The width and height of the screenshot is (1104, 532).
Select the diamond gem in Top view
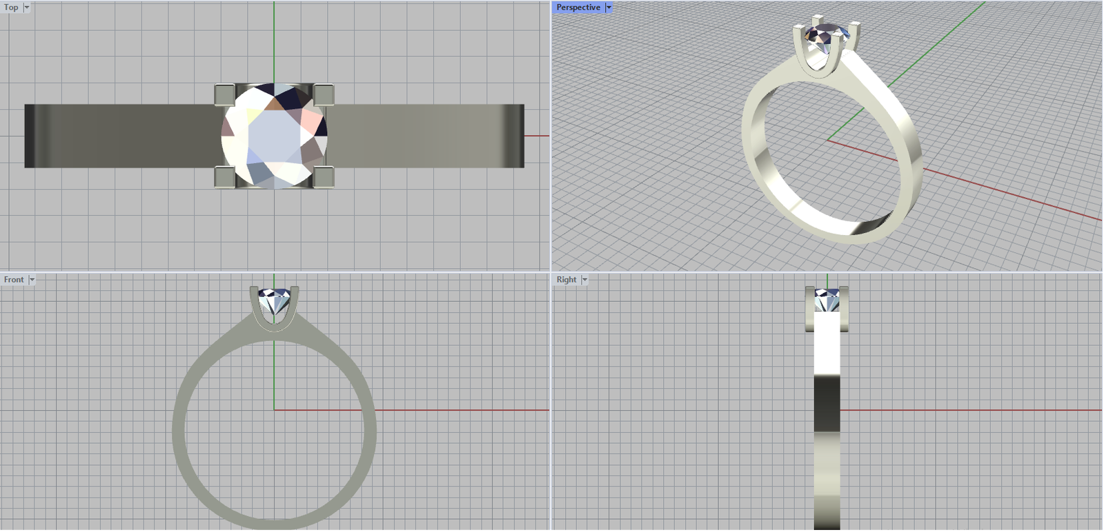pos(274,136)
